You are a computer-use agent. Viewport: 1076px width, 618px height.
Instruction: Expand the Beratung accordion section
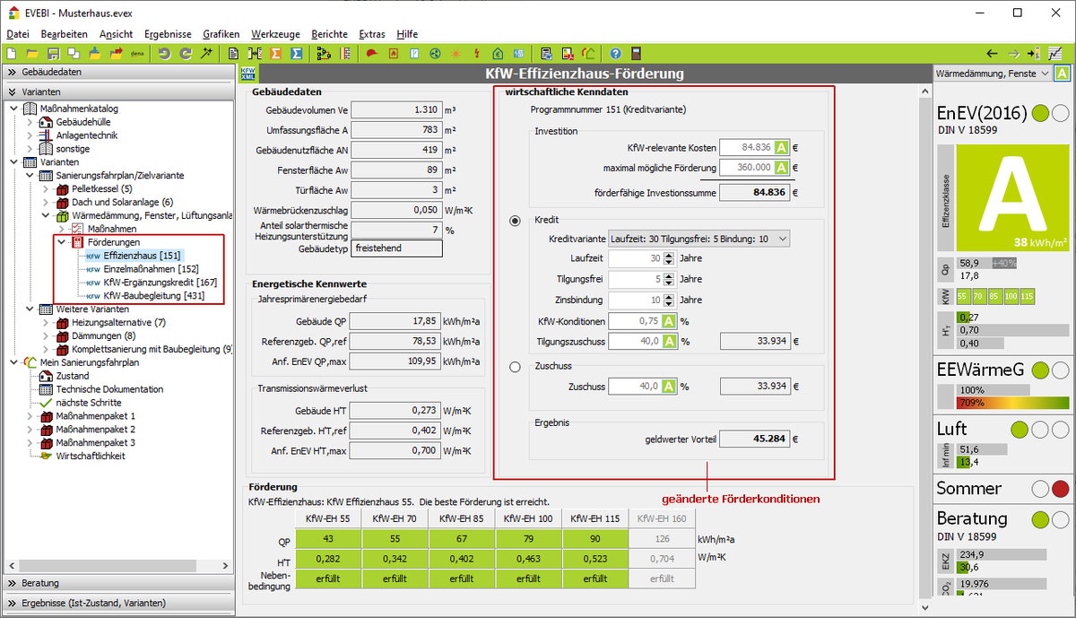click(x=117, y=583)
